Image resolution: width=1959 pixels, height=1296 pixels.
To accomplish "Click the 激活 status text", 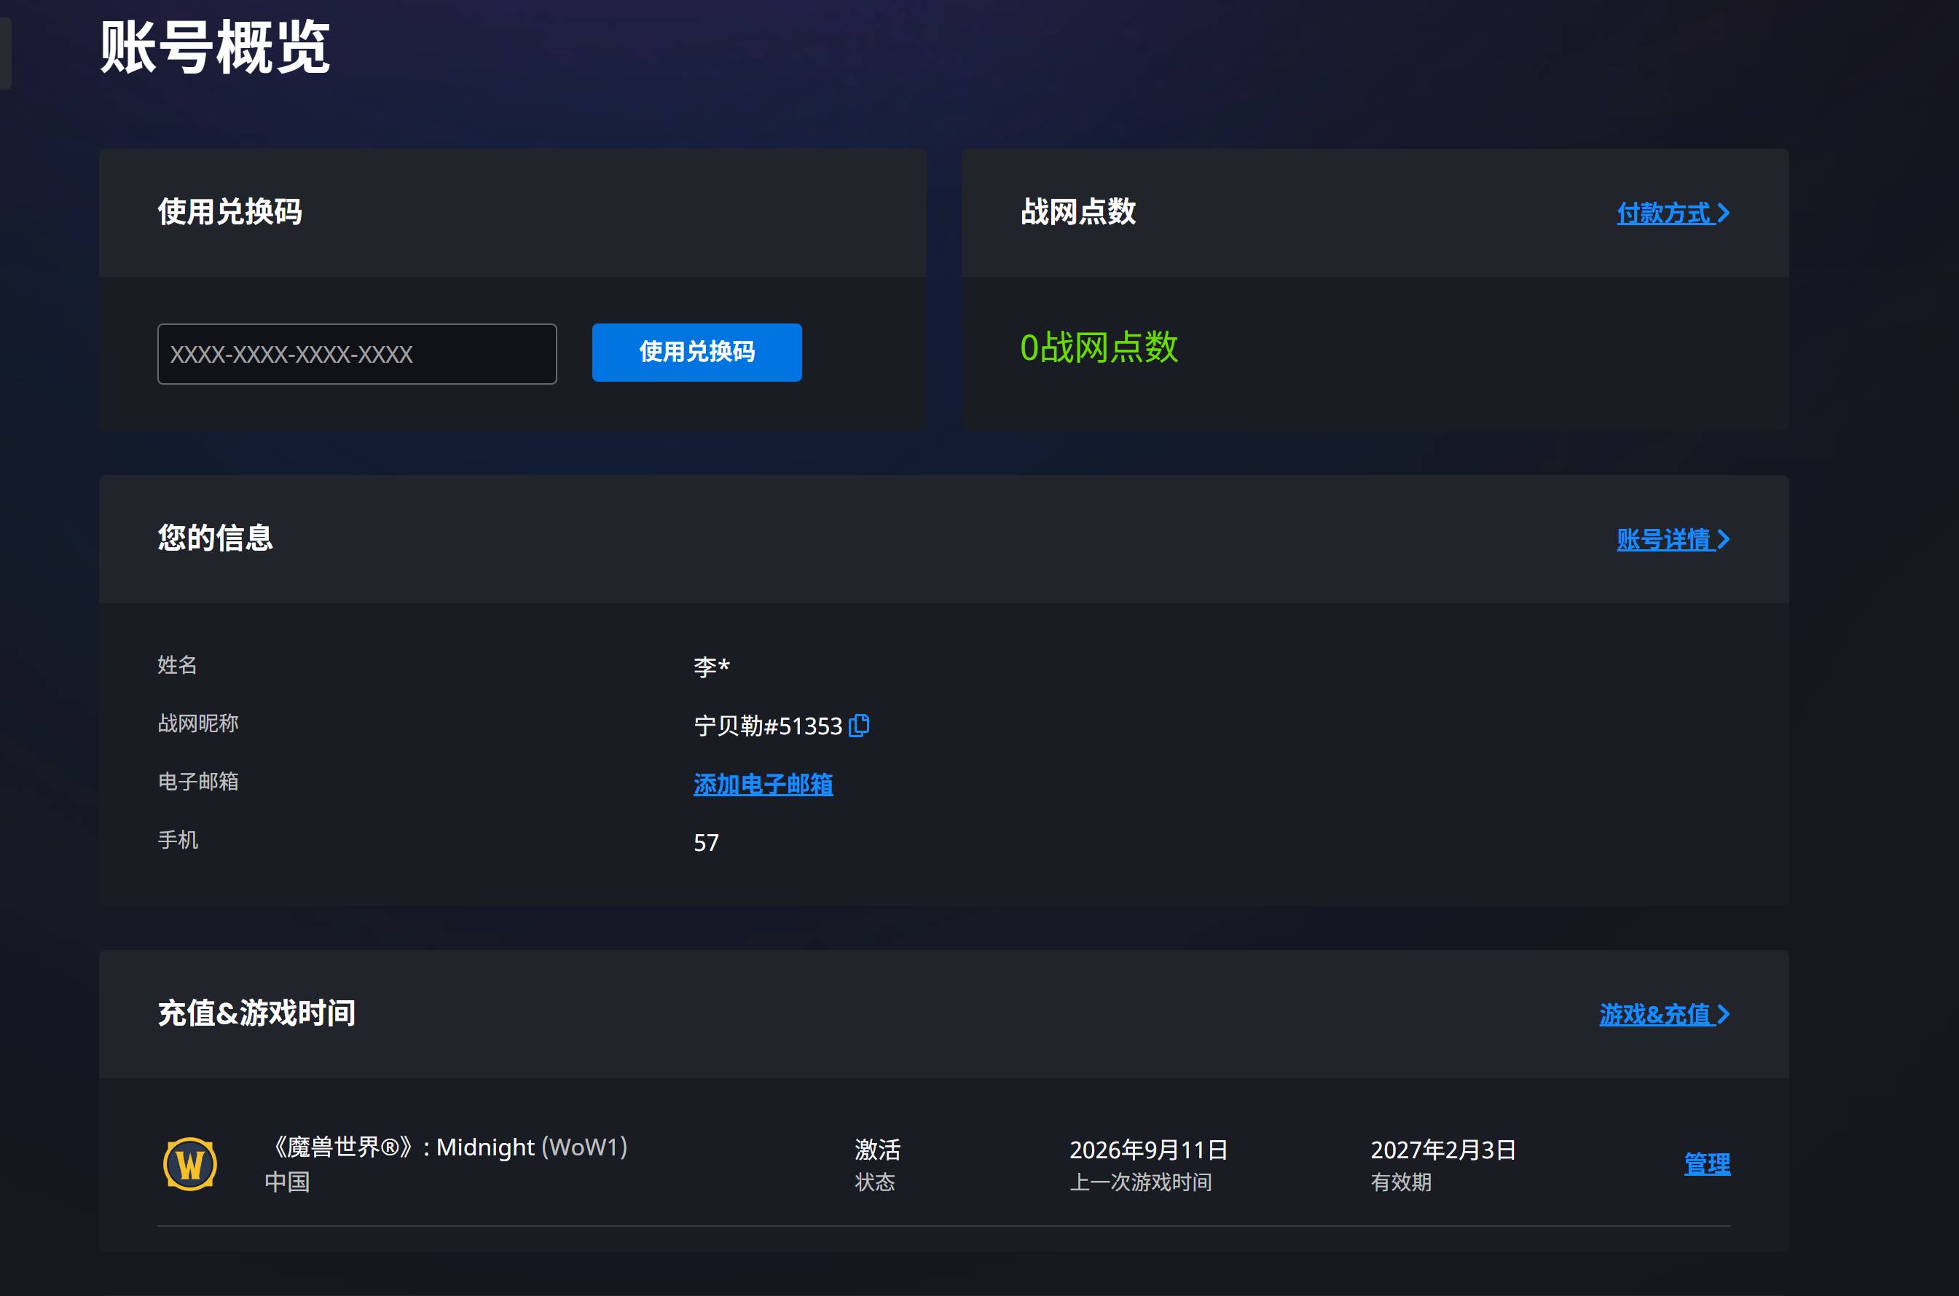I will tap(878, 1150).
